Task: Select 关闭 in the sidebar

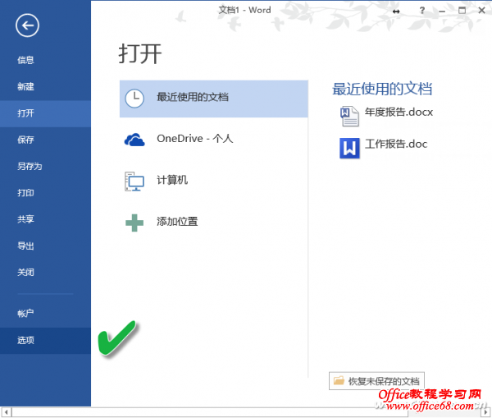Action: pos(45,272)
